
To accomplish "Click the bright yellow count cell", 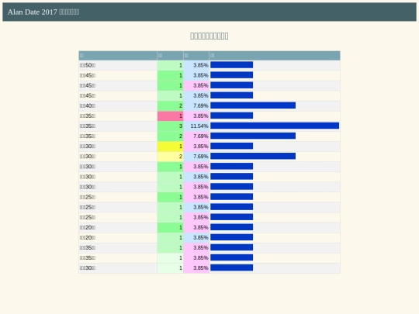I will [170, 147].
